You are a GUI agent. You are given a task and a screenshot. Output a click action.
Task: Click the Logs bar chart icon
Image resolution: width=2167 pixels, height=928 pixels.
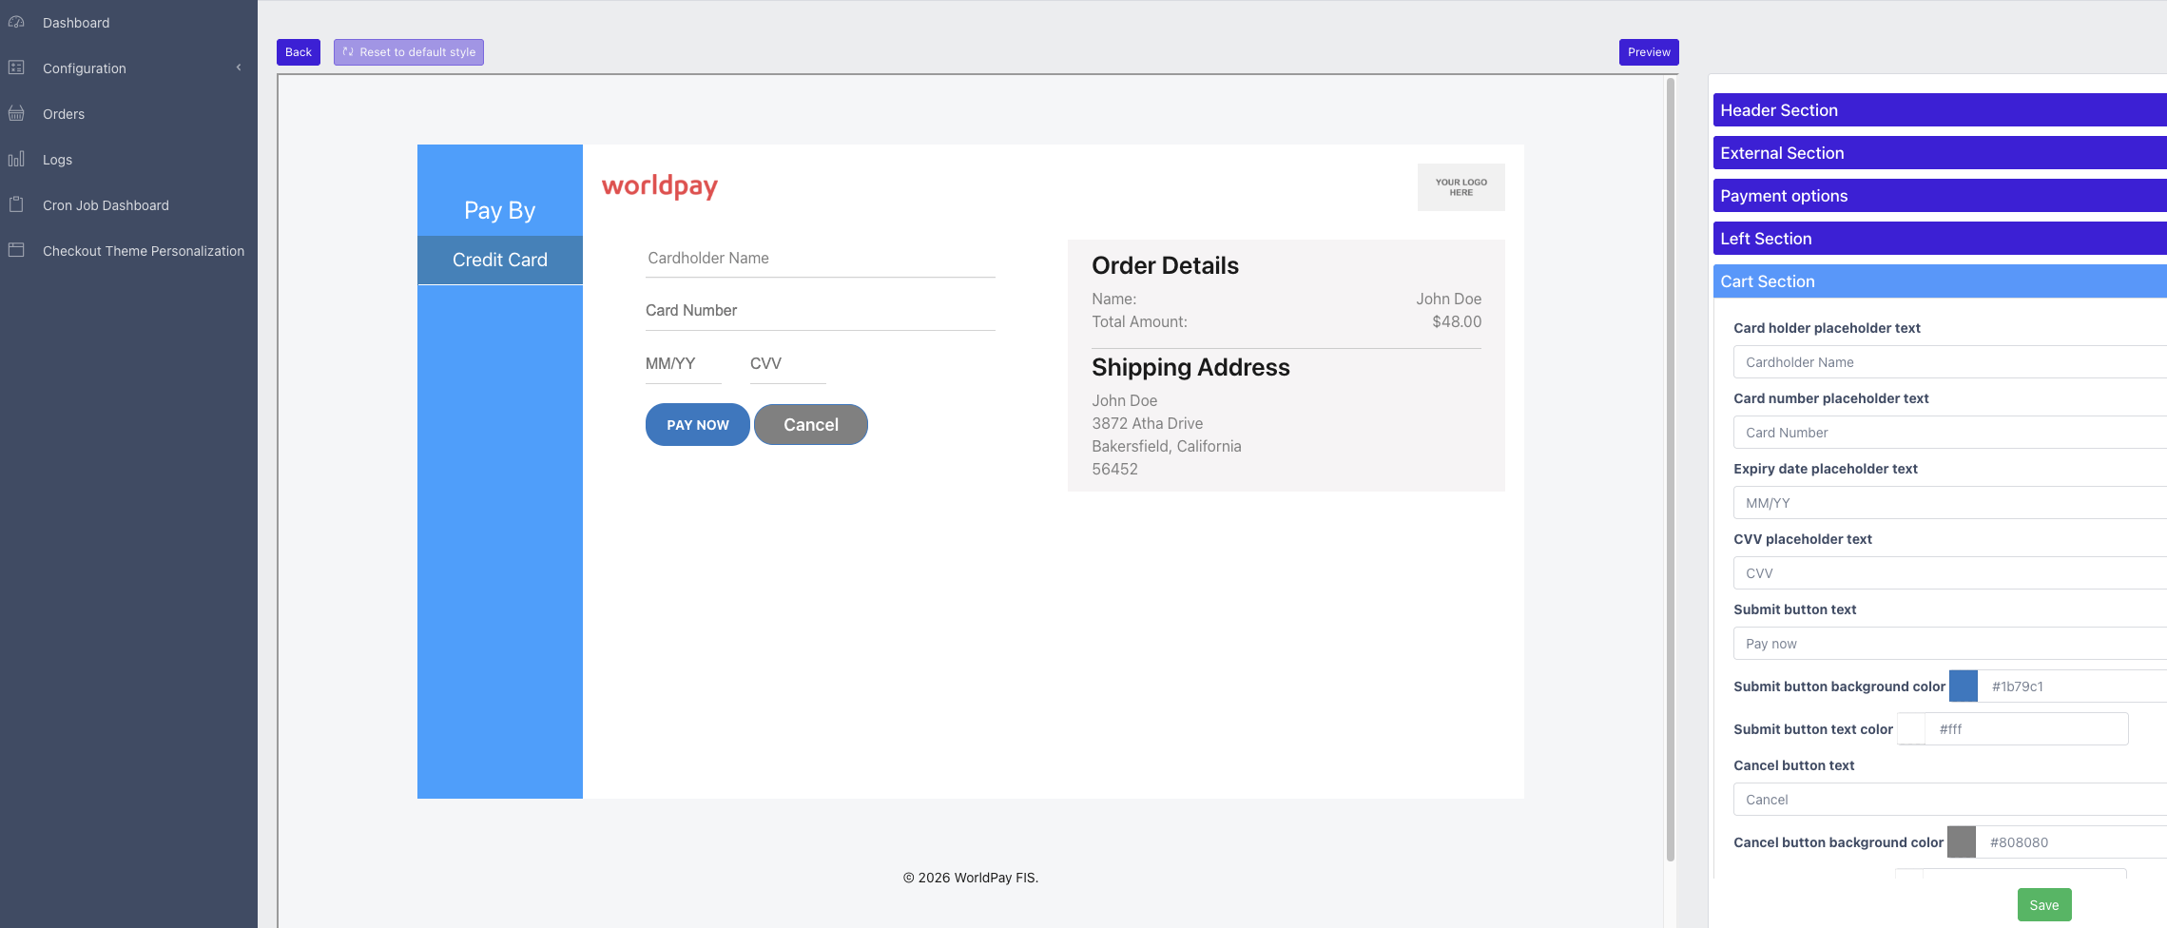16,159
